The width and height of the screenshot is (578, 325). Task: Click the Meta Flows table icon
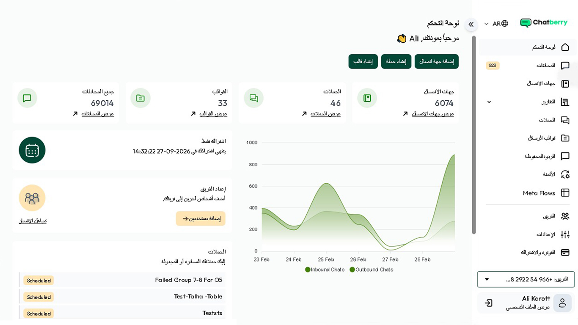pos(565,193)
